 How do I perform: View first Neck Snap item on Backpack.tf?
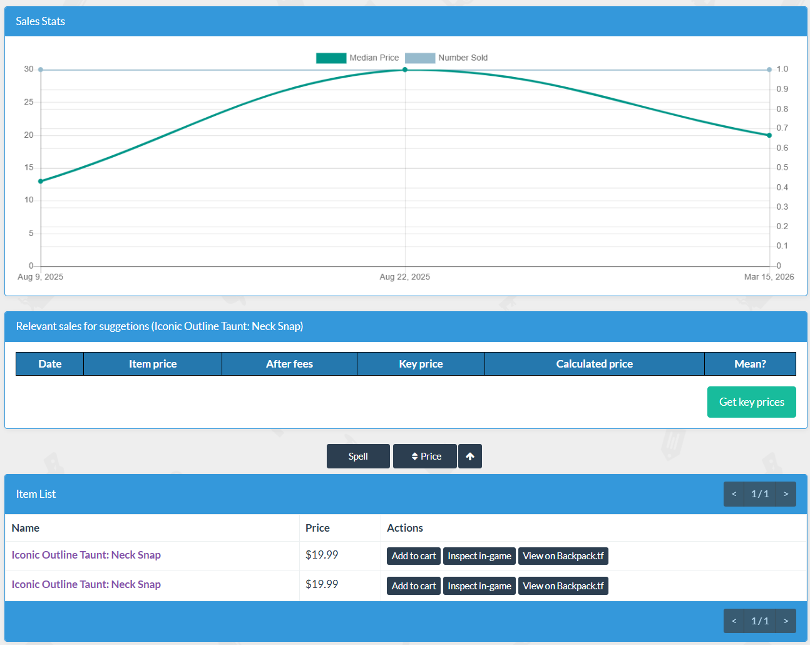pyautogui.click(x=563, y=556)
